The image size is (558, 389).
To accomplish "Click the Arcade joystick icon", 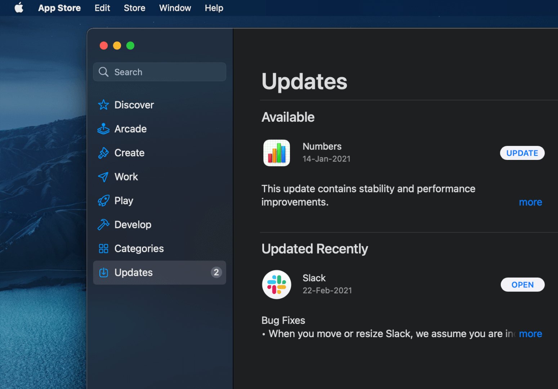I will pyautogui.click(x=103, y=129).
